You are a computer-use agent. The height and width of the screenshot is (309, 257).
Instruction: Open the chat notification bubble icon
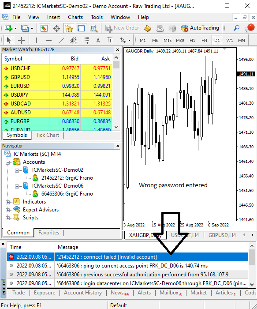click(249, 28)
